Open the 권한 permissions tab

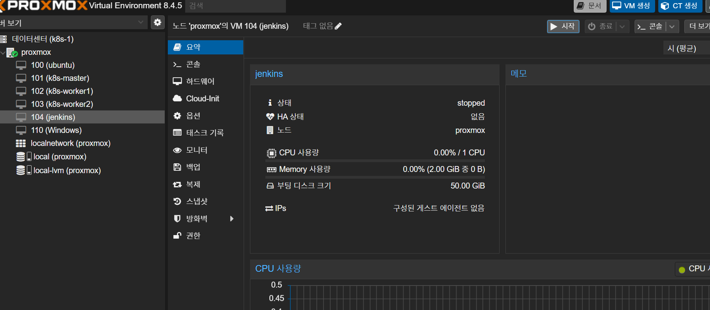point(205,235)
